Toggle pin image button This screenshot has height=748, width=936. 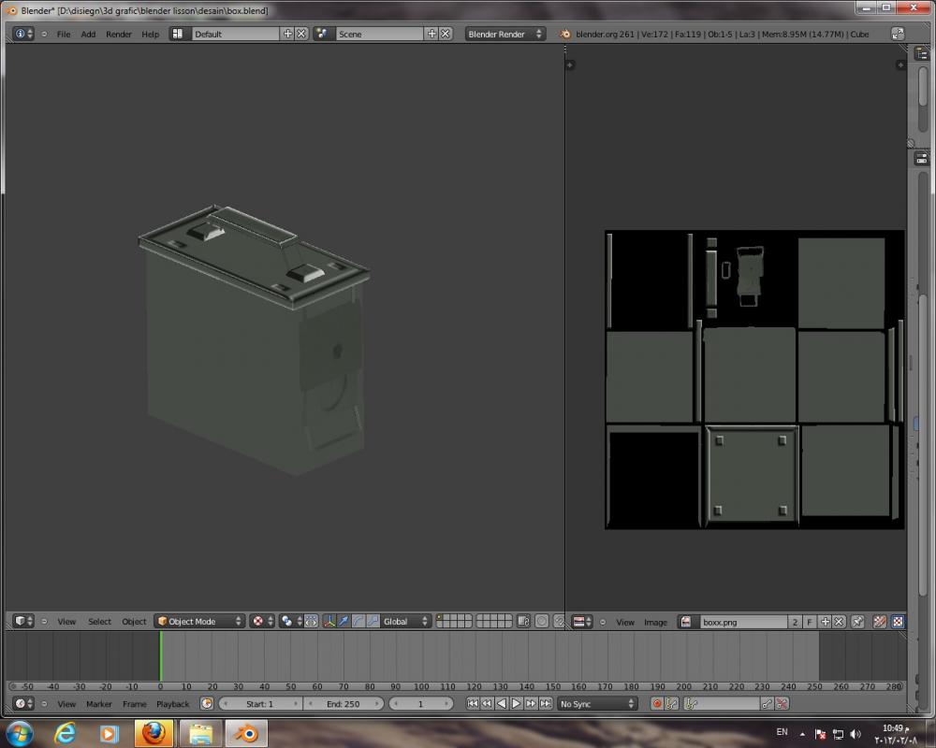pyautogui.click(x=857, y=622)
